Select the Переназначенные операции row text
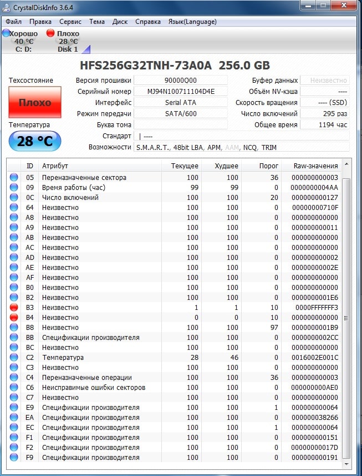362x476 pixels. 87,378
